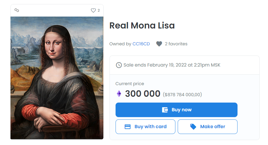Click the wallet icon in Buy now
268x145 pixels.
point(165,110)
